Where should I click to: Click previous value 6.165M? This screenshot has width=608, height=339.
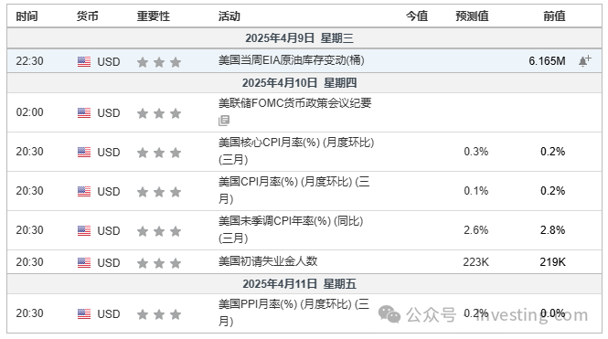[547, 61]
